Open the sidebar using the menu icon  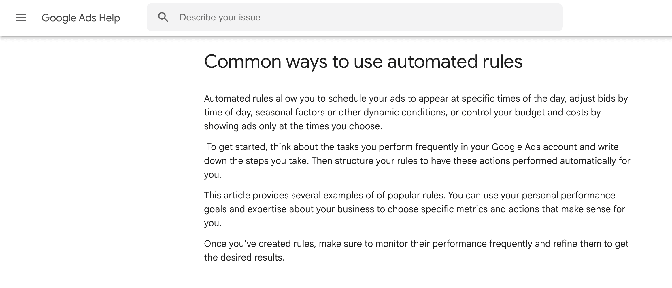[x=20, y=17]
